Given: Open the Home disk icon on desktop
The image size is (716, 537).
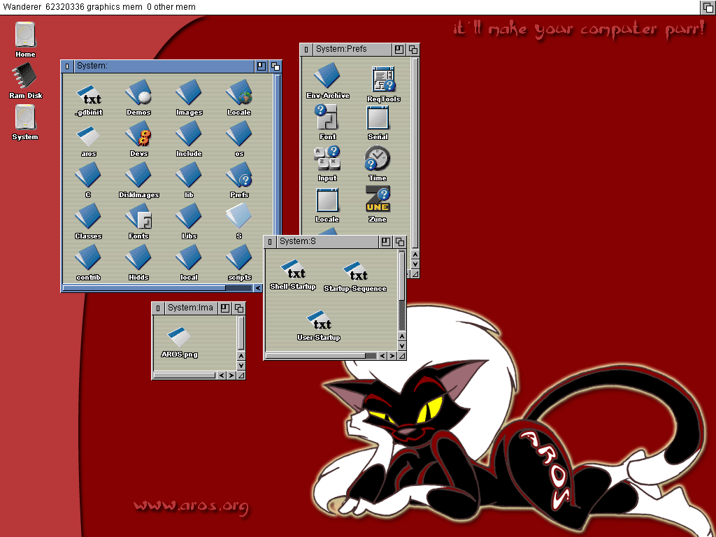Looking at the screenshot, I should click(x=25, y=35).
